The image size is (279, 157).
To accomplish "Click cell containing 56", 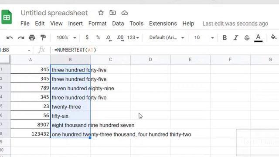I will pos(31,115).
